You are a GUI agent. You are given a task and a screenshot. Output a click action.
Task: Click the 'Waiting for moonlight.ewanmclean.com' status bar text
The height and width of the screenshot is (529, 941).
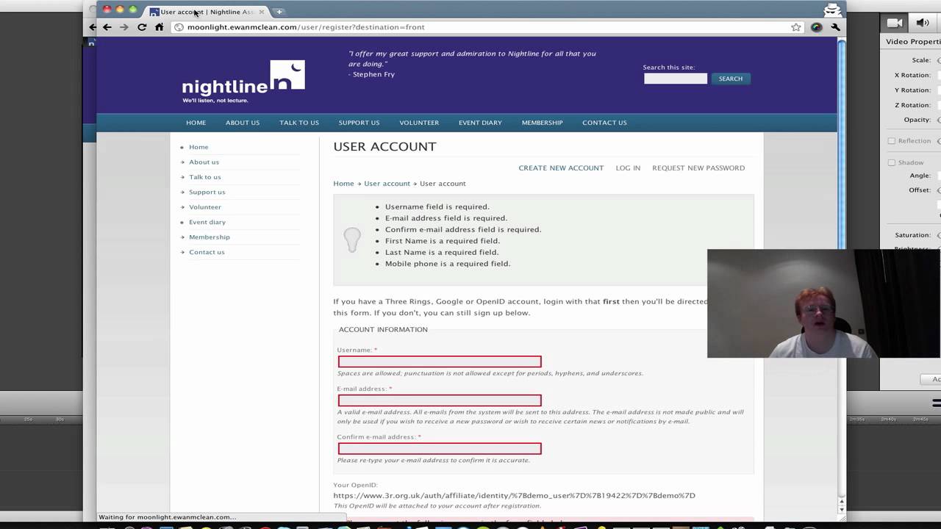(168, 517)
